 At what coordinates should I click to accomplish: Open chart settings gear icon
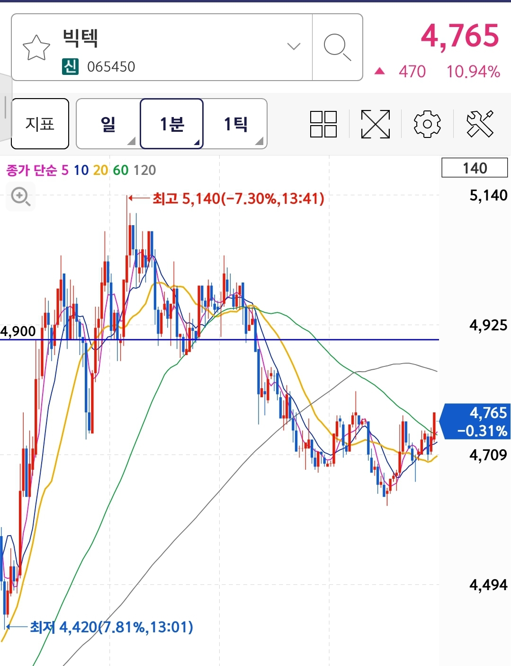[x=427, y=124]
